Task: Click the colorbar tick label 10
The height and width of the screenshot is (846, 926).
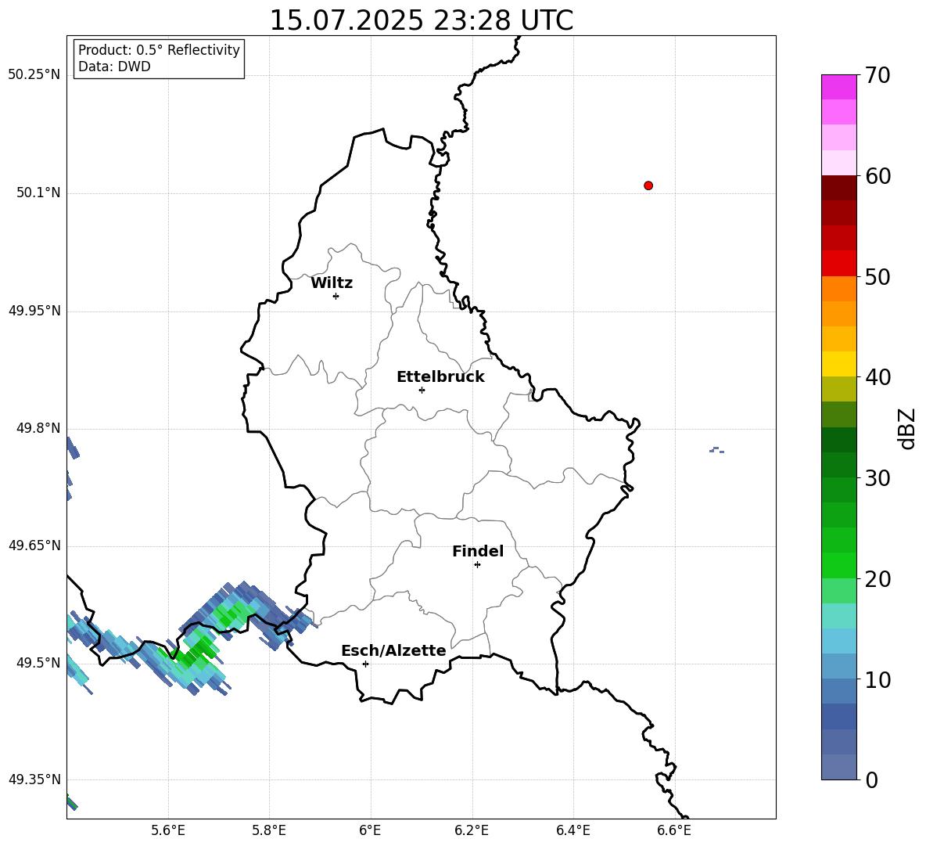Action: tap(878, 680)
